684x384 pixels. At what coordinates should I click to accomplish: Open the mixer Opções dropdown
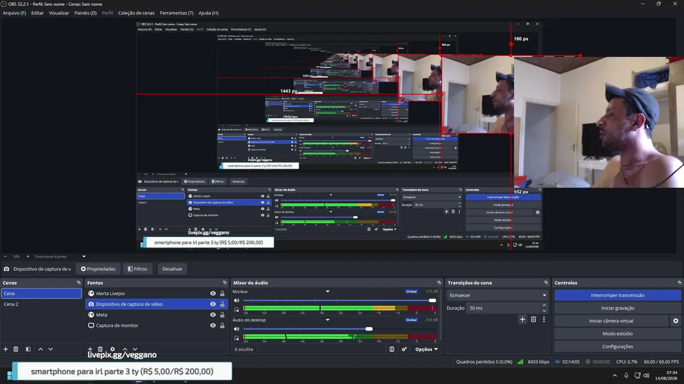[426, 349]
